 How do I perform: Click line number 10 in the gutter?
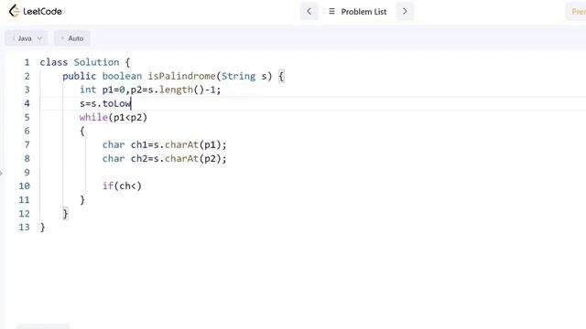pyautogui.click(x=25, y=186)
